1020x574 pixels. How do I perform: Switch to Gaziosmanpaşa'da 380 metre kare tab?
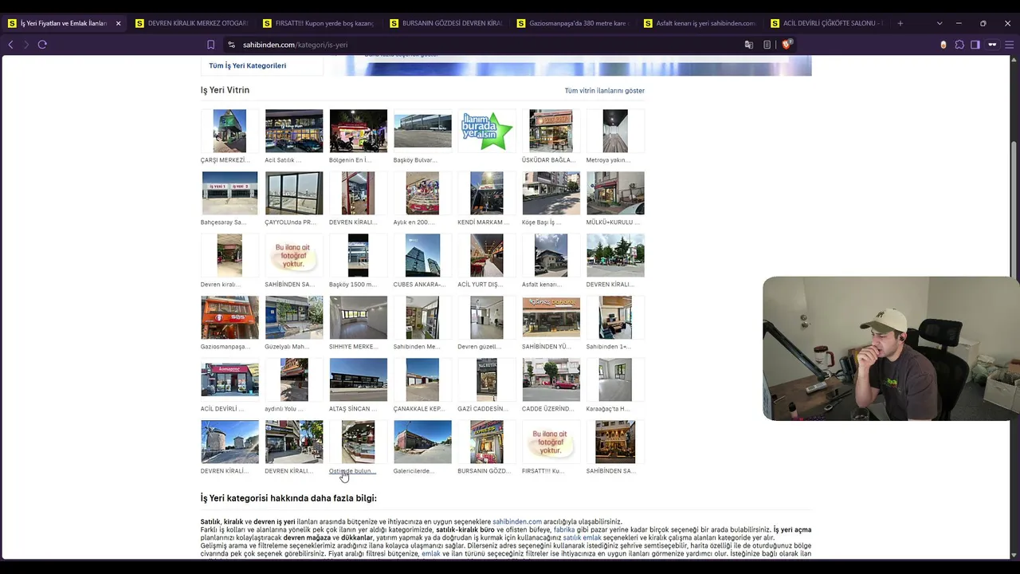(x=574, y=23)
